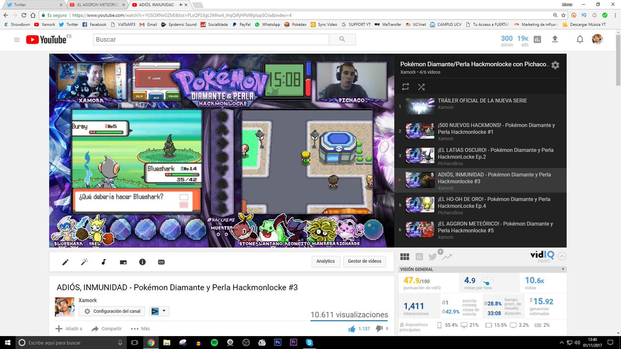621x349 pixels.
Task: Click Compartir share option
Action: tap(107, 328)
